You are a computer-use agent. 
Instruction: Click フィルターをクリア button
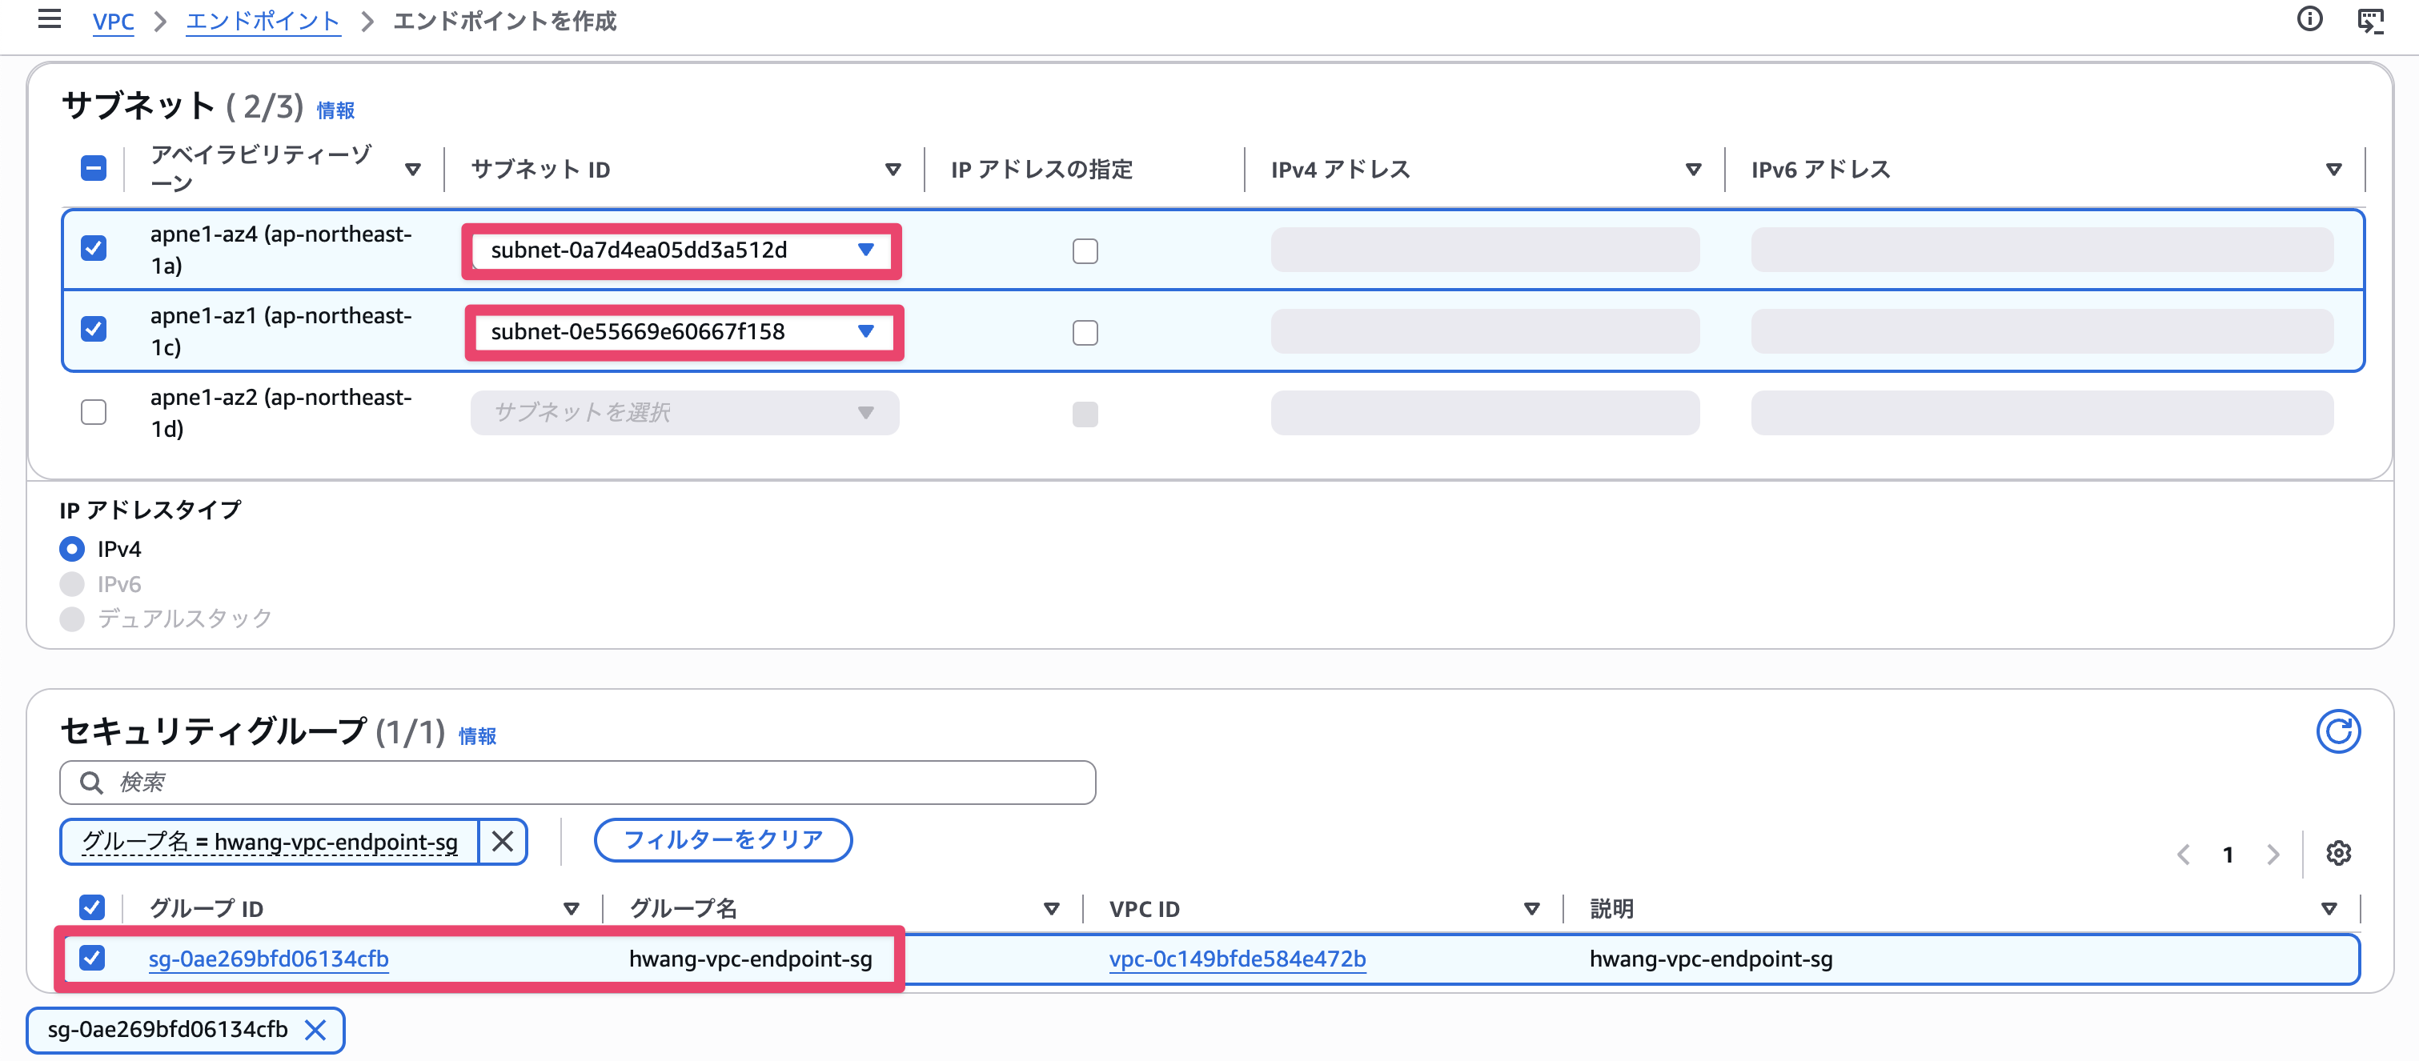723,839
